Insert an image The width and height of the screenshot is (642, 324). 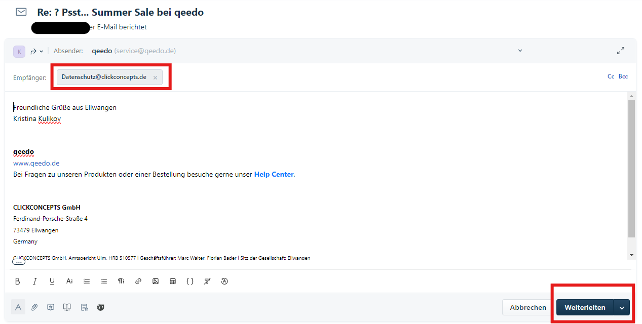point(156,281)
